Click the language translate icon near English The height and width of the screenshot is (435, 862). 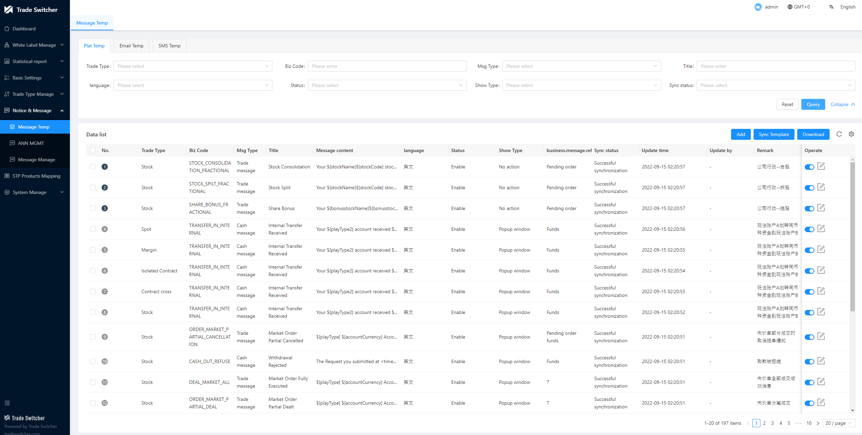831,7
